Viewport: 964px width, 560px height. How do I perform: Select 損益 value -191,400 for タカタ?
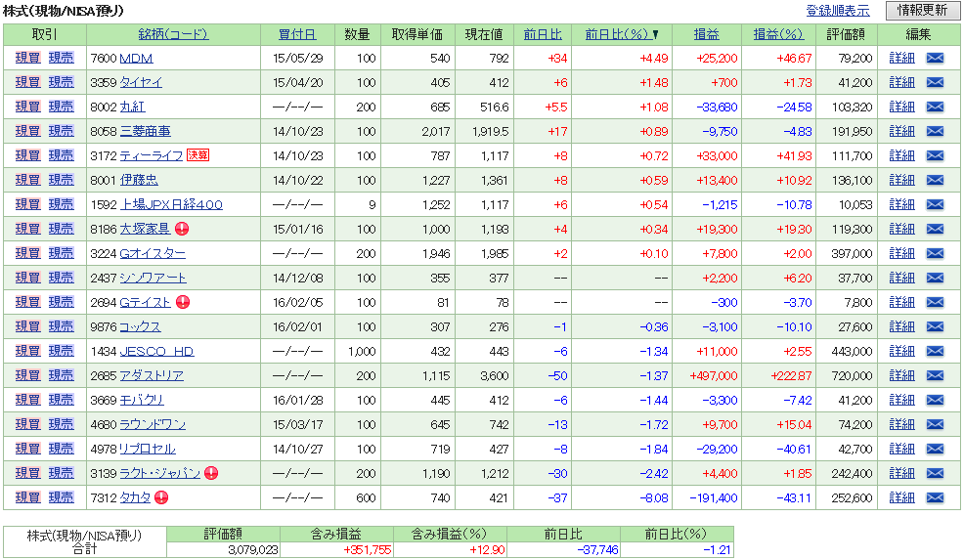click(713, 497)
